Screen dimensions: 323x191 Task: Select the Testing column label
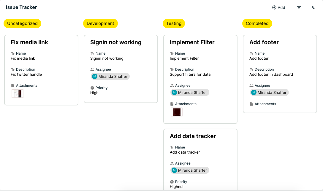pos(174,23)
